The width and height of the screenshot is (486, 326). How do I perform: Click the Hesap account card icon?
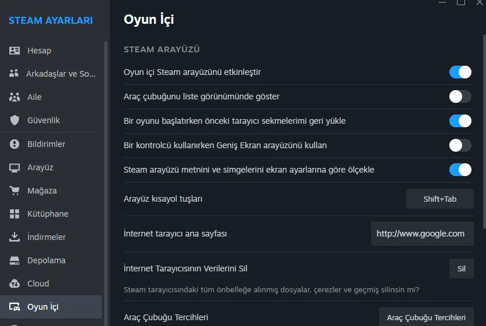click(x=15, y=51)
